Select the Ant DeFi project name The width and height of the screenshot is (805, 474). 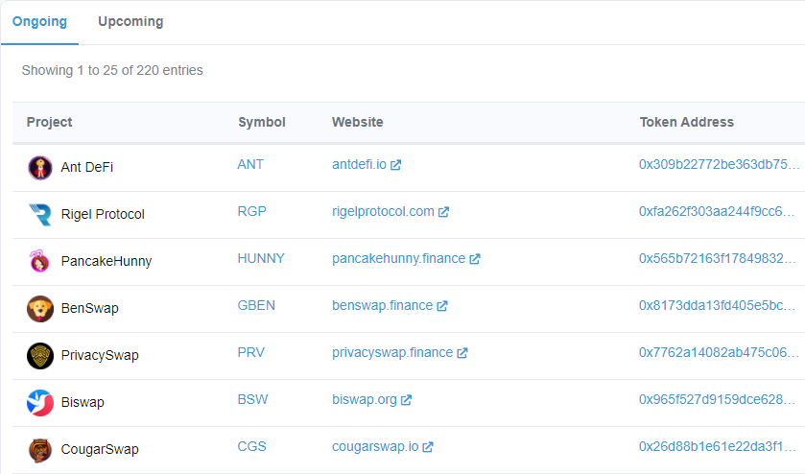[x=86, y=167]
